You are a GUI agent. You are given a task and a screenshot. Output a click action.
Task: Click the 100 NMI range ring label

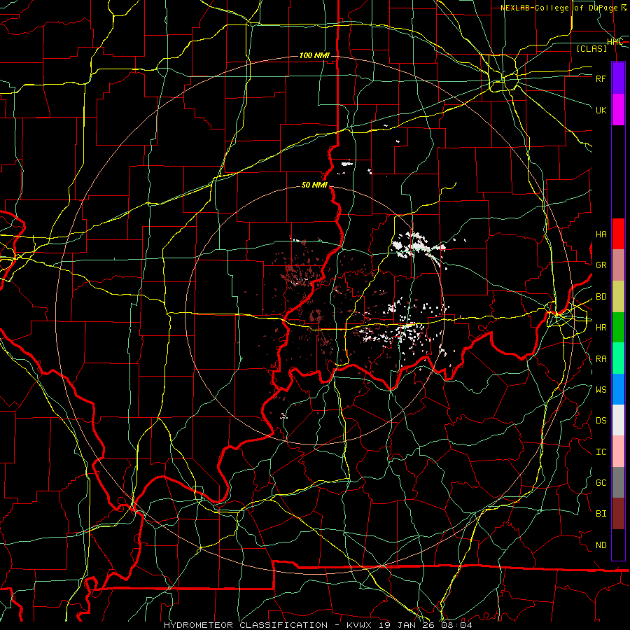[314, 55]
